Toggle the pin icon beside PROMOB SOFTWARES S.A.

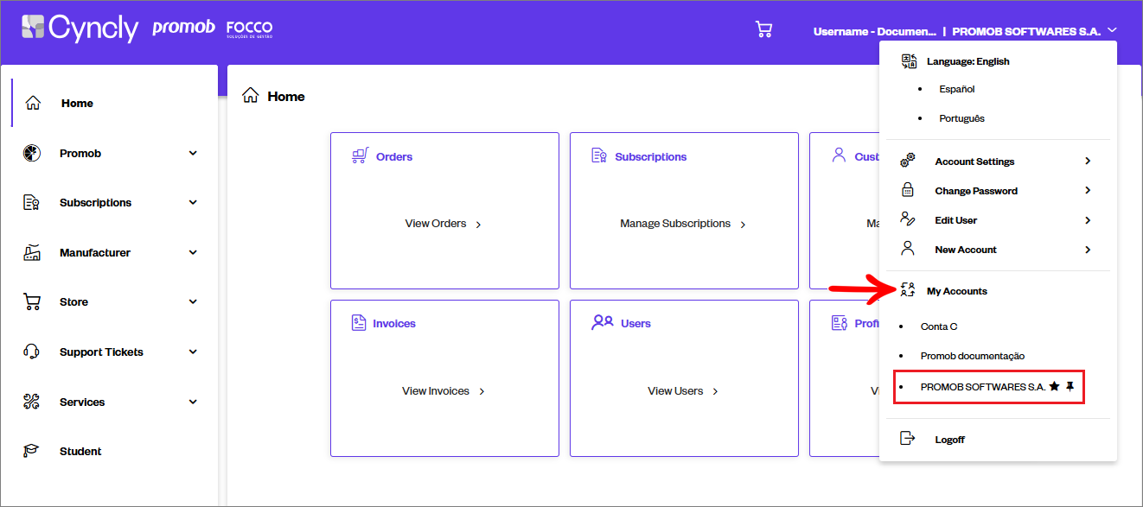click(x=1070, y=387)
